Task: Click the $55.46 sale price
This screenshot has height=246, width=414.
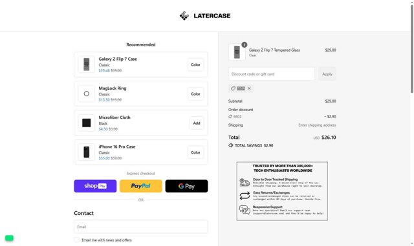Action: (104, 70)
